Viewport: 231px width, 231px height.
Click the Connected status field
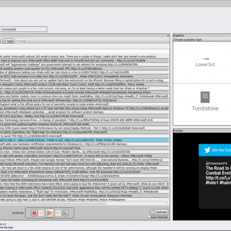click(24, 29)
